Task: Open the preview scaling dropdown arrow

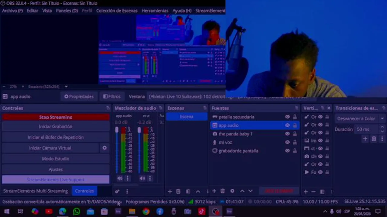Action: tap(66, 86)
